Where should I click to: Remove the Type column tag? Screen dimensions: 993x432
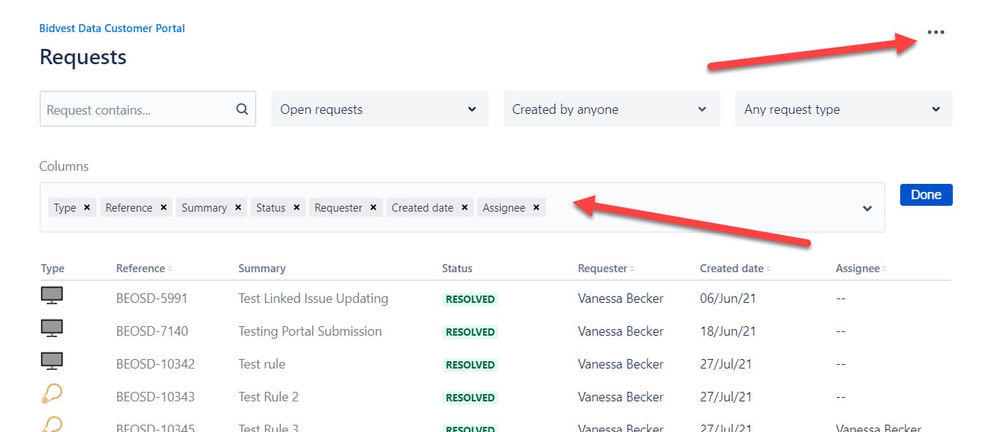pos(87,207)
